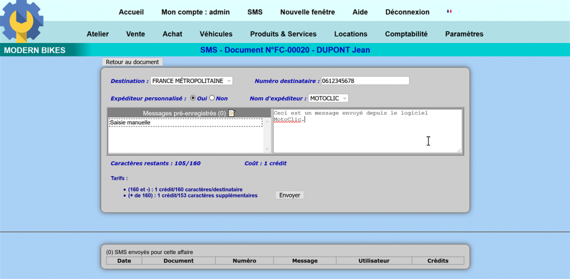The image size is (570, 279).
Task: Select the Saisie manuelle list entry
Action: 185,122
